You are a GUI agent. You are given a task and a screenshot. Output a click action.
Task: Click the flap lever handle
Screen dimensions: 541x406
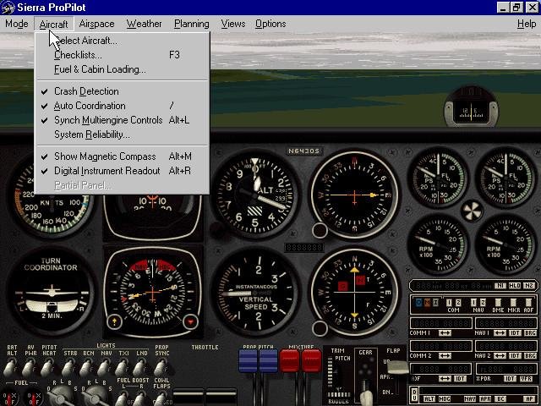398,367
